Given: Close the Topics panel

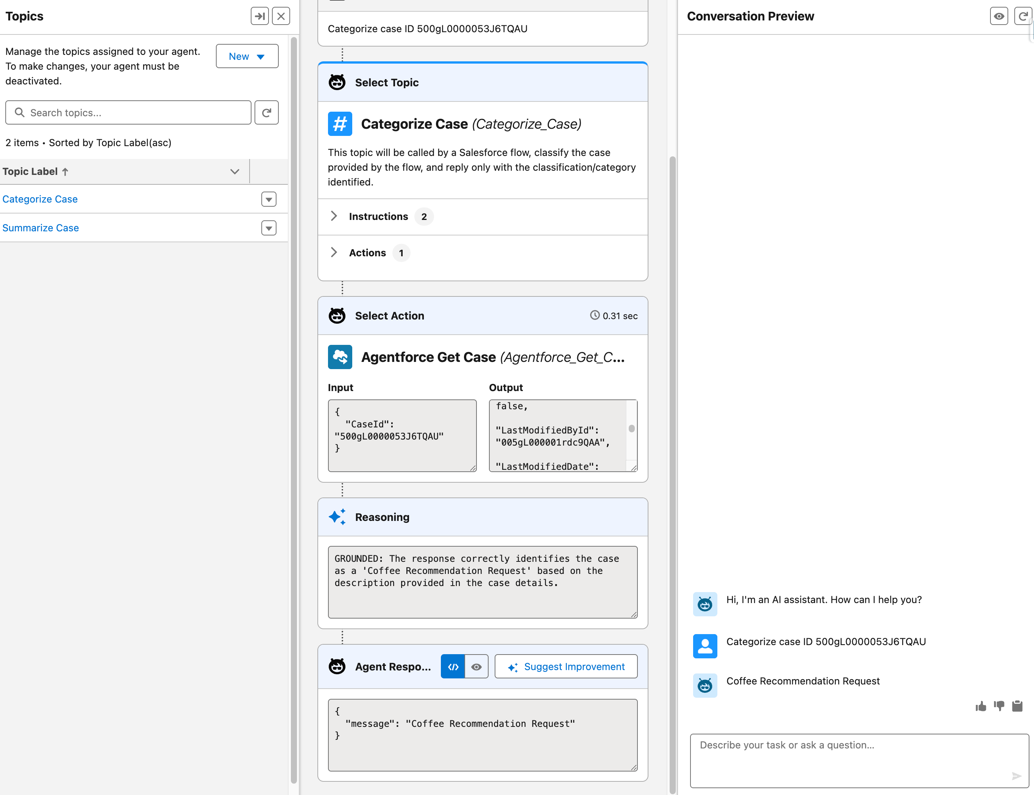Looking at the screenshot, I should [281, 16].
